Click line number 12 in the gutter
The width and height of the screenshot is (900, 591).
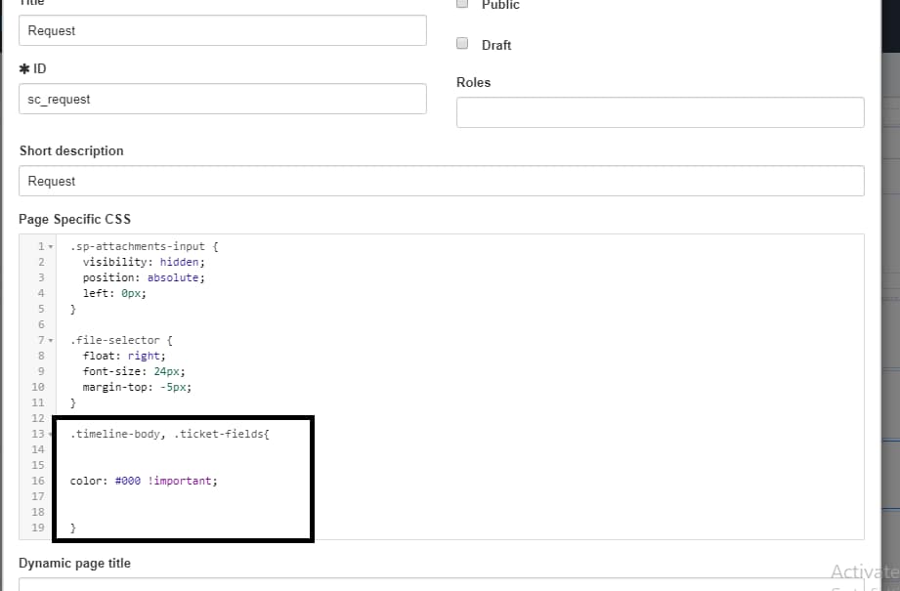point(38,418)
